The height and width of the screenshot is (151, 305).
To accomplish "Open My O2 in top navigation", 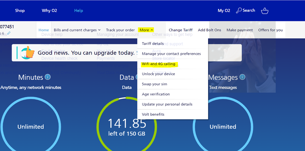I will [224, 11].
